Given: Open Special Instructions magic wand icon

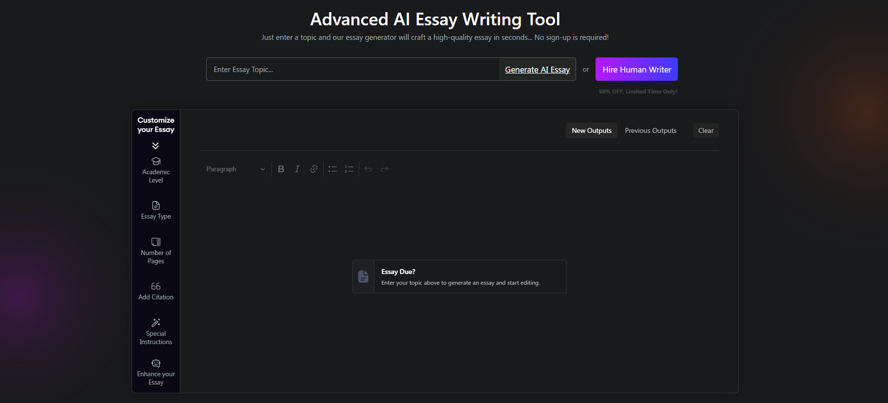Looking at the screenshot, I should 156,323.
